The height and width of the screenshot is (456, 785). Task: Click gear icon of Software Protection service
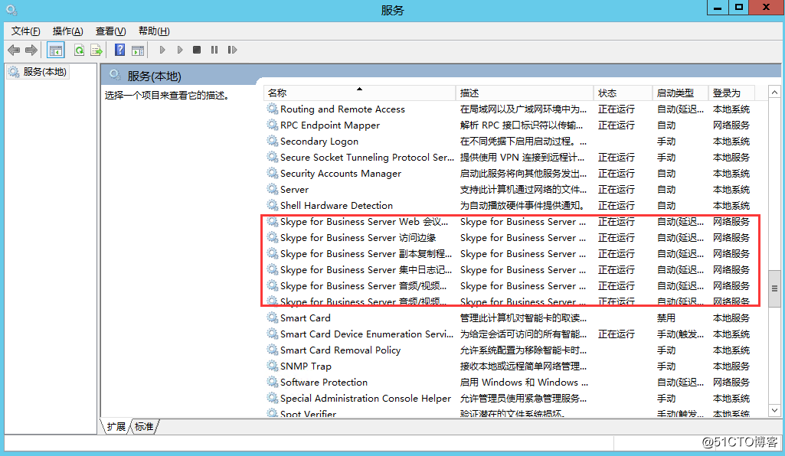(x=273, y=382)
